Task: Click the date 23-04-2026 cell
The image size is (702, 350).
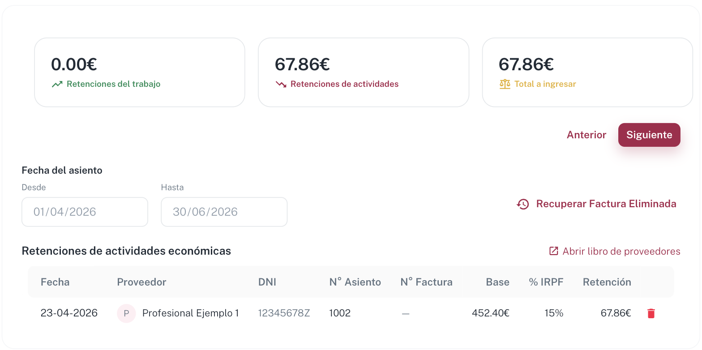Action: point(69,313)
